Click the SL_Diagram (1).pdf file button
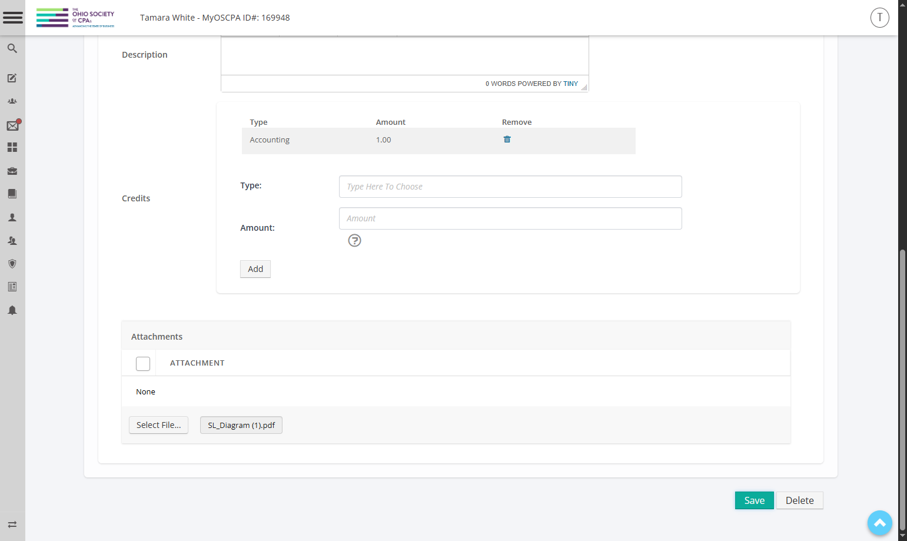 (x=241, y=425)
